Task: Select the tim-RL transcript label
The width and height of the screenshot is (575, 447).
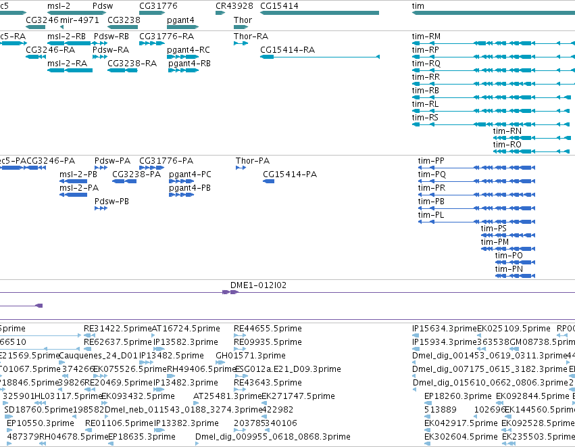Action: pos(425,104)
